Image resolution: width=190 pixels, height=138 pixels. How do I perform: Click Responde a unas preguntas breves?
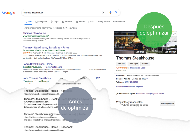pyautogui.click(x=150, y=94)
